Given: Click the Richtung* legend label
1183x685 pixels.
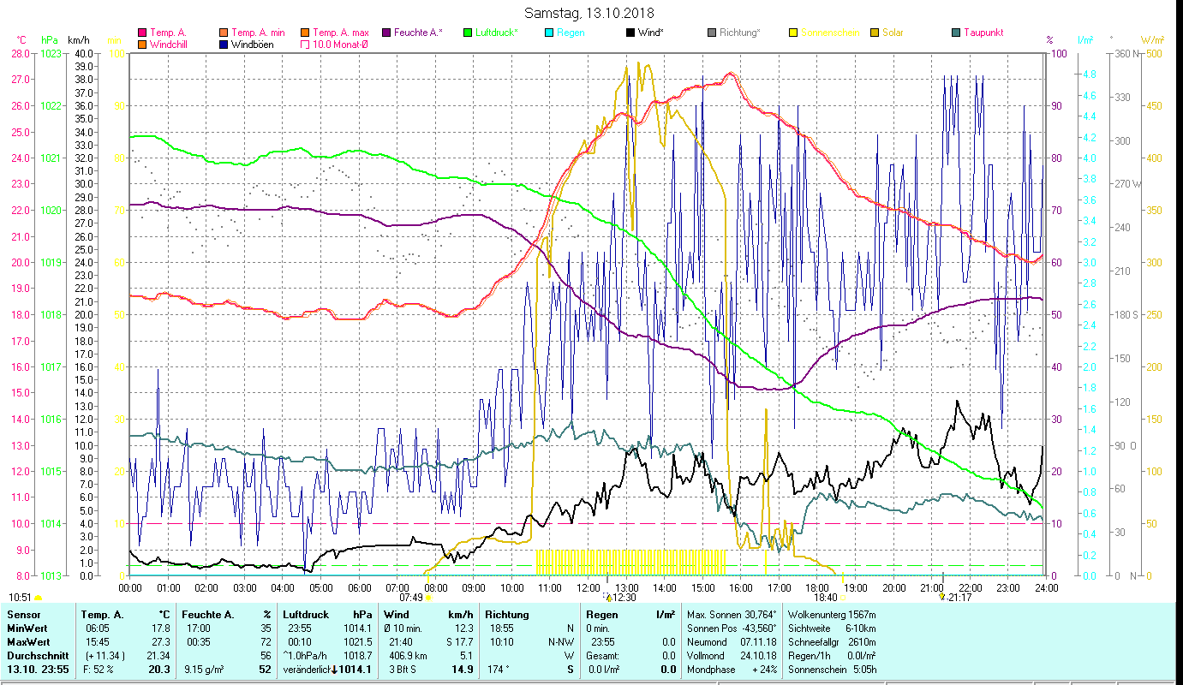Looking at the screenshot, I should point(739,33).
